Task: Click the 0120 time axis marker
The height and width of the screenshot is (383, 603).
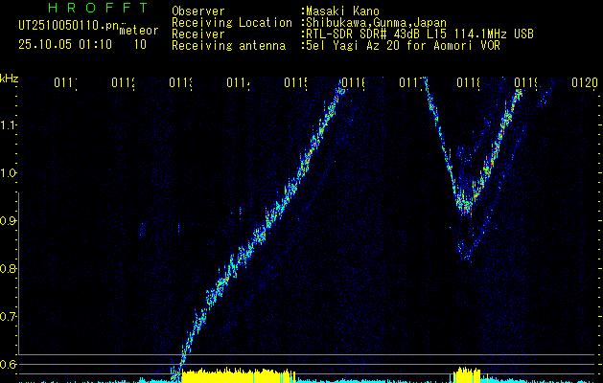Action: click(x=585, y=83)
